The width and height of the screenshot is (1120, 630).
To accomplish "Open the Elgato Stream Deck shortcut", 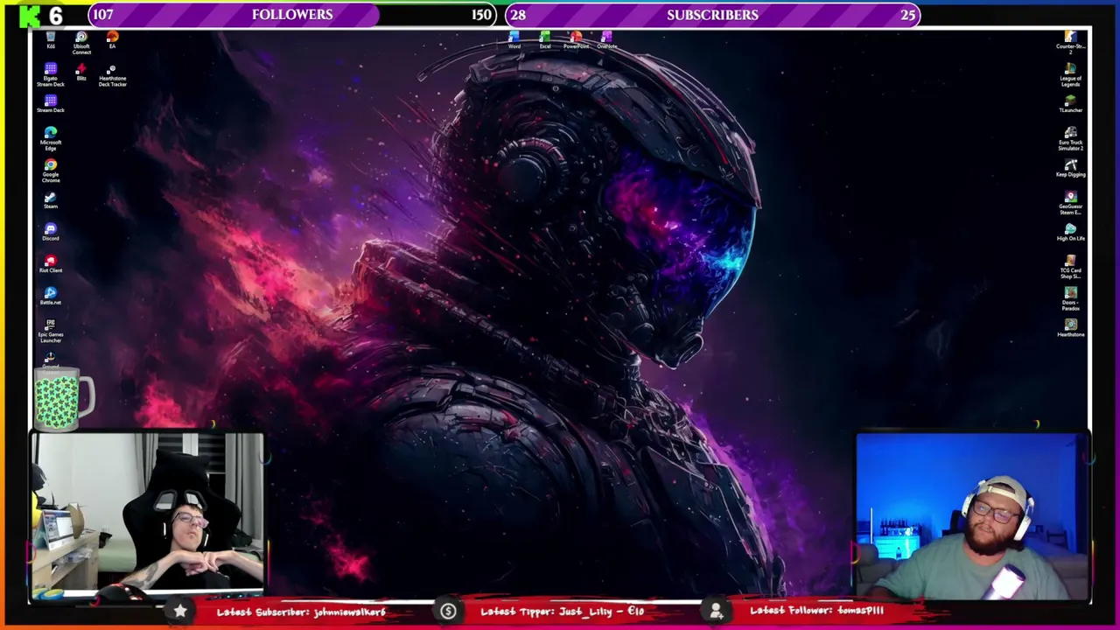I will 51,74.
